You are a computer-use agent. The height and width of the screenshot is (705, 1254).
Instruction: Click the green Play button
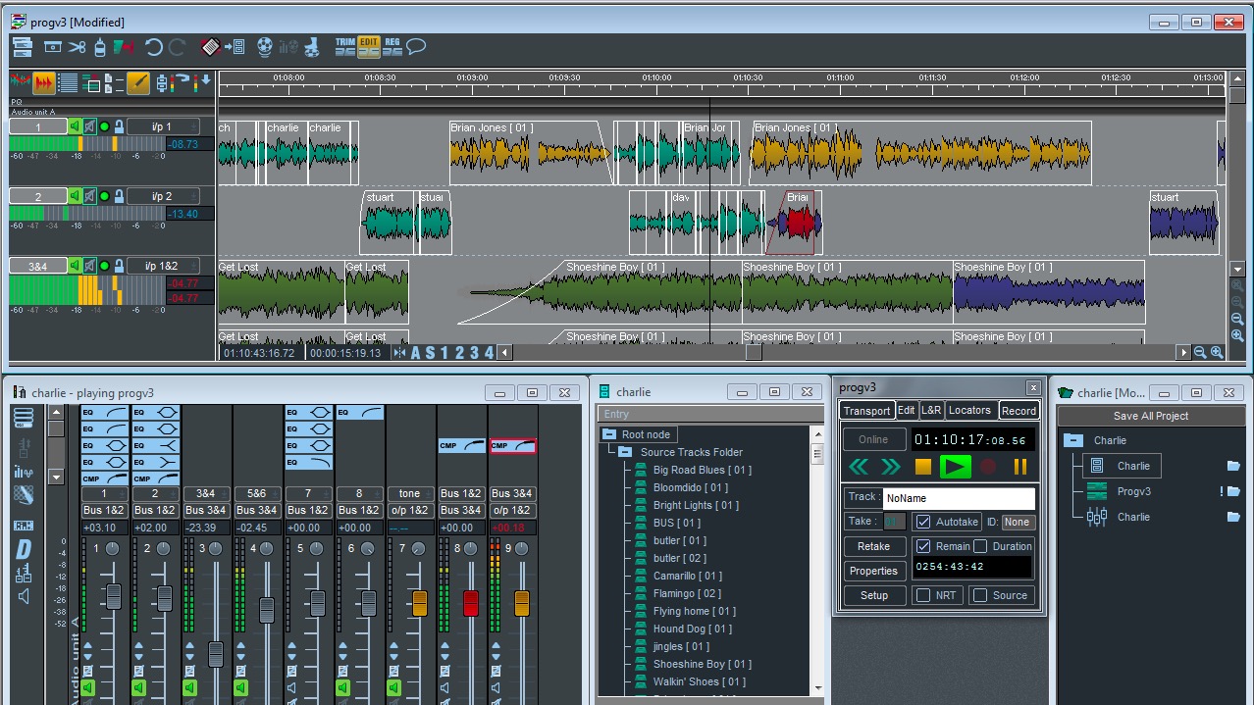tap(955, 467)
